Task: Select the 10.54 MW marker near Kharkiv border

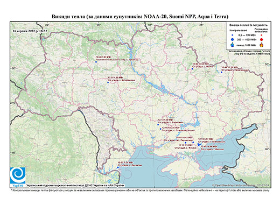Action: point(192,69)
